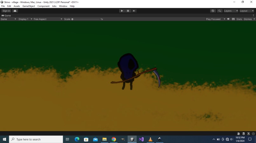Viewport: 256px width, 143px height.
Task: Launch Microsoft Edge from taskbar
Action: [77, 139]
